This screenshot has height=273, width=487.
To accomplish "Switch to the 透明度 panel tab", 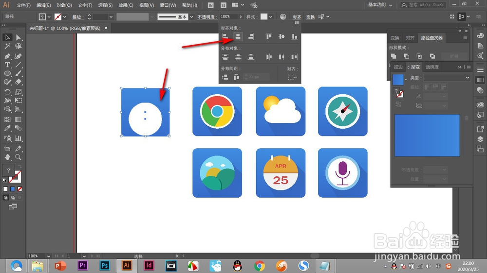I will click(x=432, y=67).
